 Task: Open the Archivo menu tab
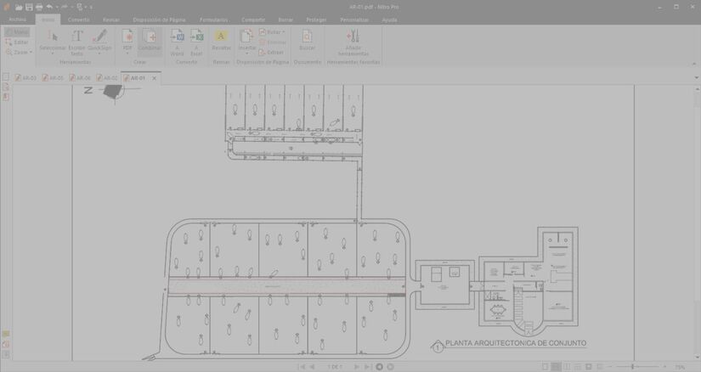click(x=17, y=19)
